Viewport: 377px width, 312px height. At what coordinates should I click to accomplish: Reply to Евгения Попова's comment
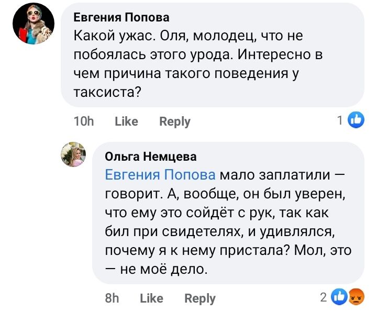point(174,121)
